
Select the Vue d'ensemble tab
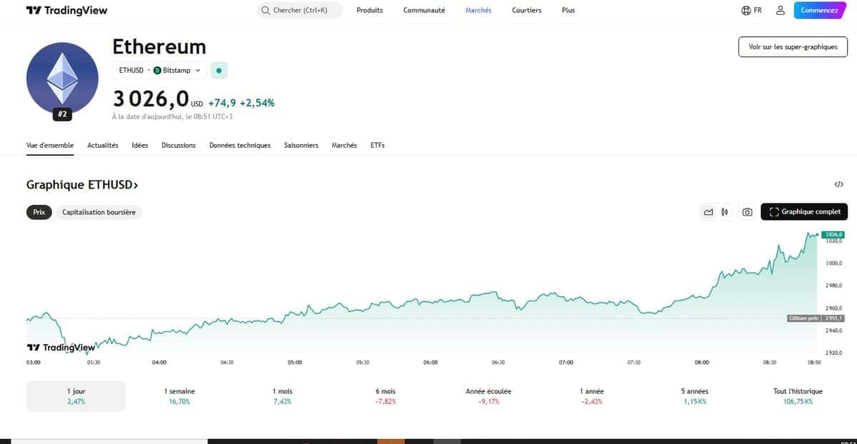click(x=50, y=145)
